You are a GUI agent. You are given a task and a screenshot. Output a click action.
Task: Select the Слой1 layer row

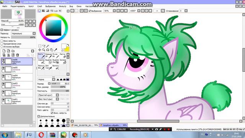17,101
